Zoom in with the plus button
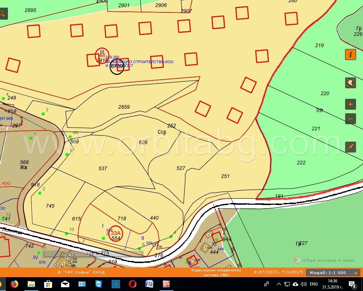The height and width of the screenshot is (291, 363). click(351, 104)
